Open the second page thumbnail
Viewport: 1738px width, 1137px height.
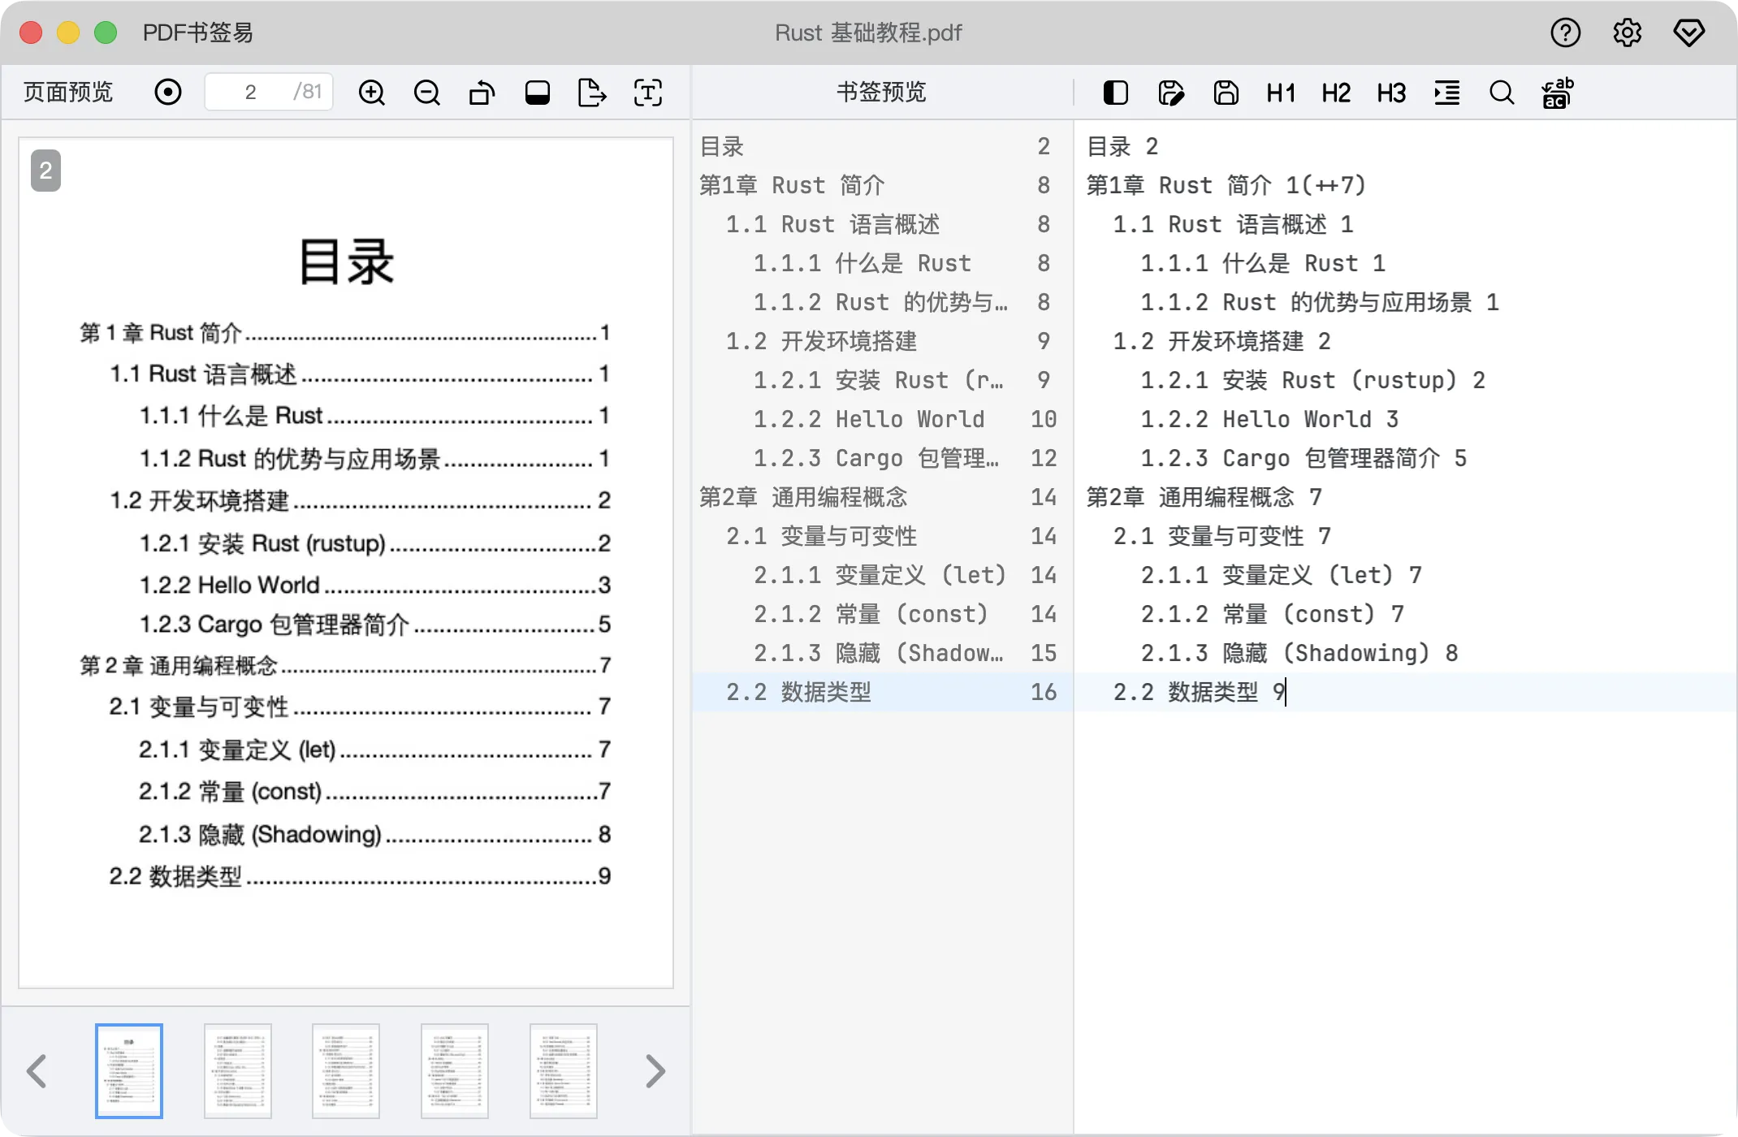click(x=237, y=1070)
